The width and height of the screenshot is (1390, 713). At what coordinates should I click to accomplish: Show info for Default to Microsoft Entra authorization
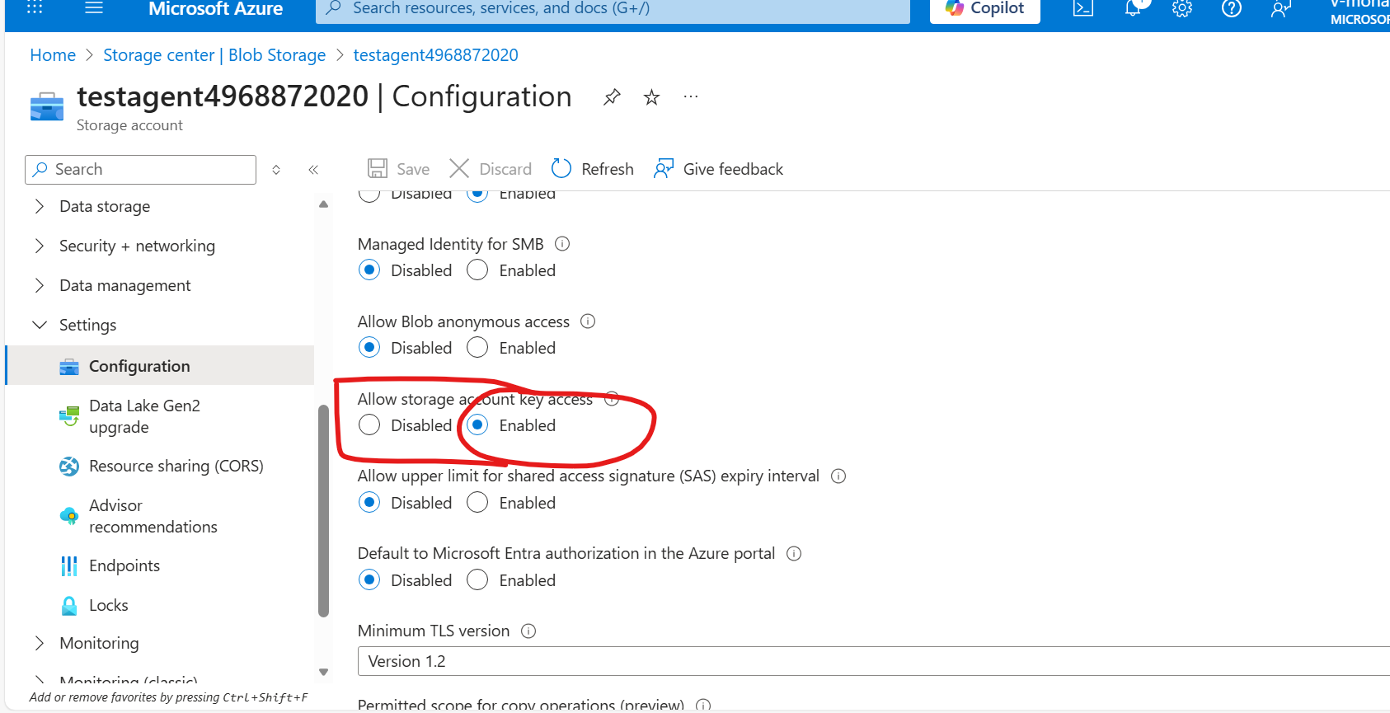tap(794, 554)
